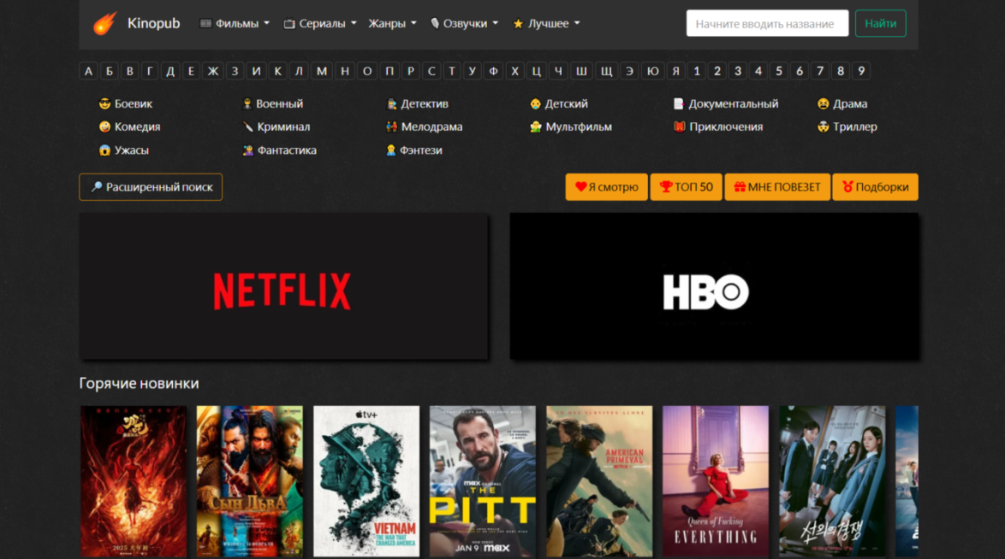The image size is (1005, 559).
Task: Select digit 5 in alphabet filter
Action: pyautogui.click(x=779, y=71)
